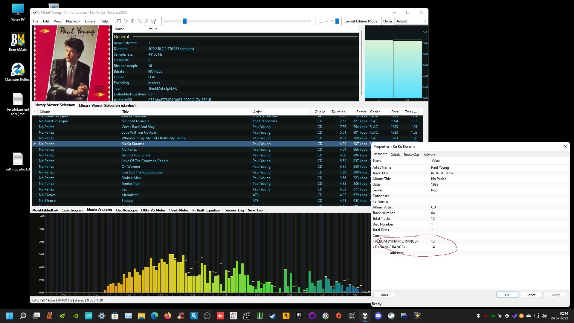Switch to the Musikbibliothek tab

point(45,210)
